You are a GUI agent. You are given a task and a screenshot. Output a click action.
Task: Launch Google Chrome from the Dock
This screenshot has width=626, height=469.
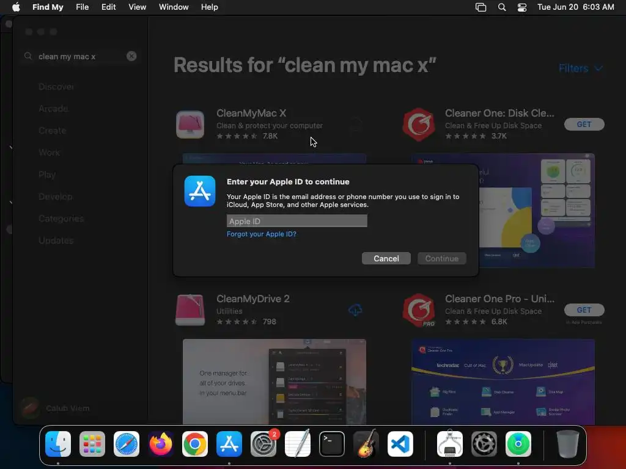[195, 444]
